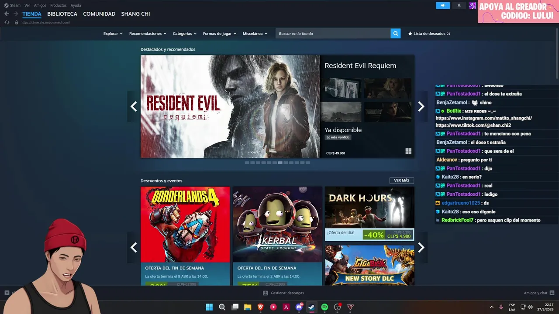Go to previous discounts page arrow
Screen dimensions: 559x314
point(134,247)
